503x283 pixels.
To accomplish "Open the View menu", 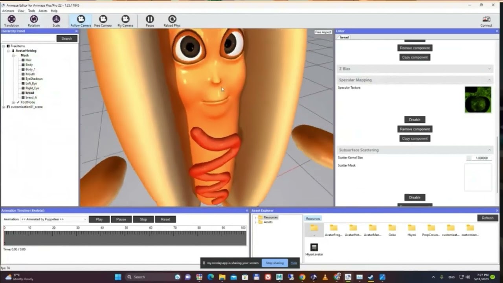I will [x=21, y=11].
